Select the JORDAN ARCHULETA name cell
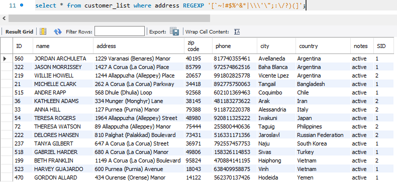Viewport: 397px width, 186px height. click(63, 58)
